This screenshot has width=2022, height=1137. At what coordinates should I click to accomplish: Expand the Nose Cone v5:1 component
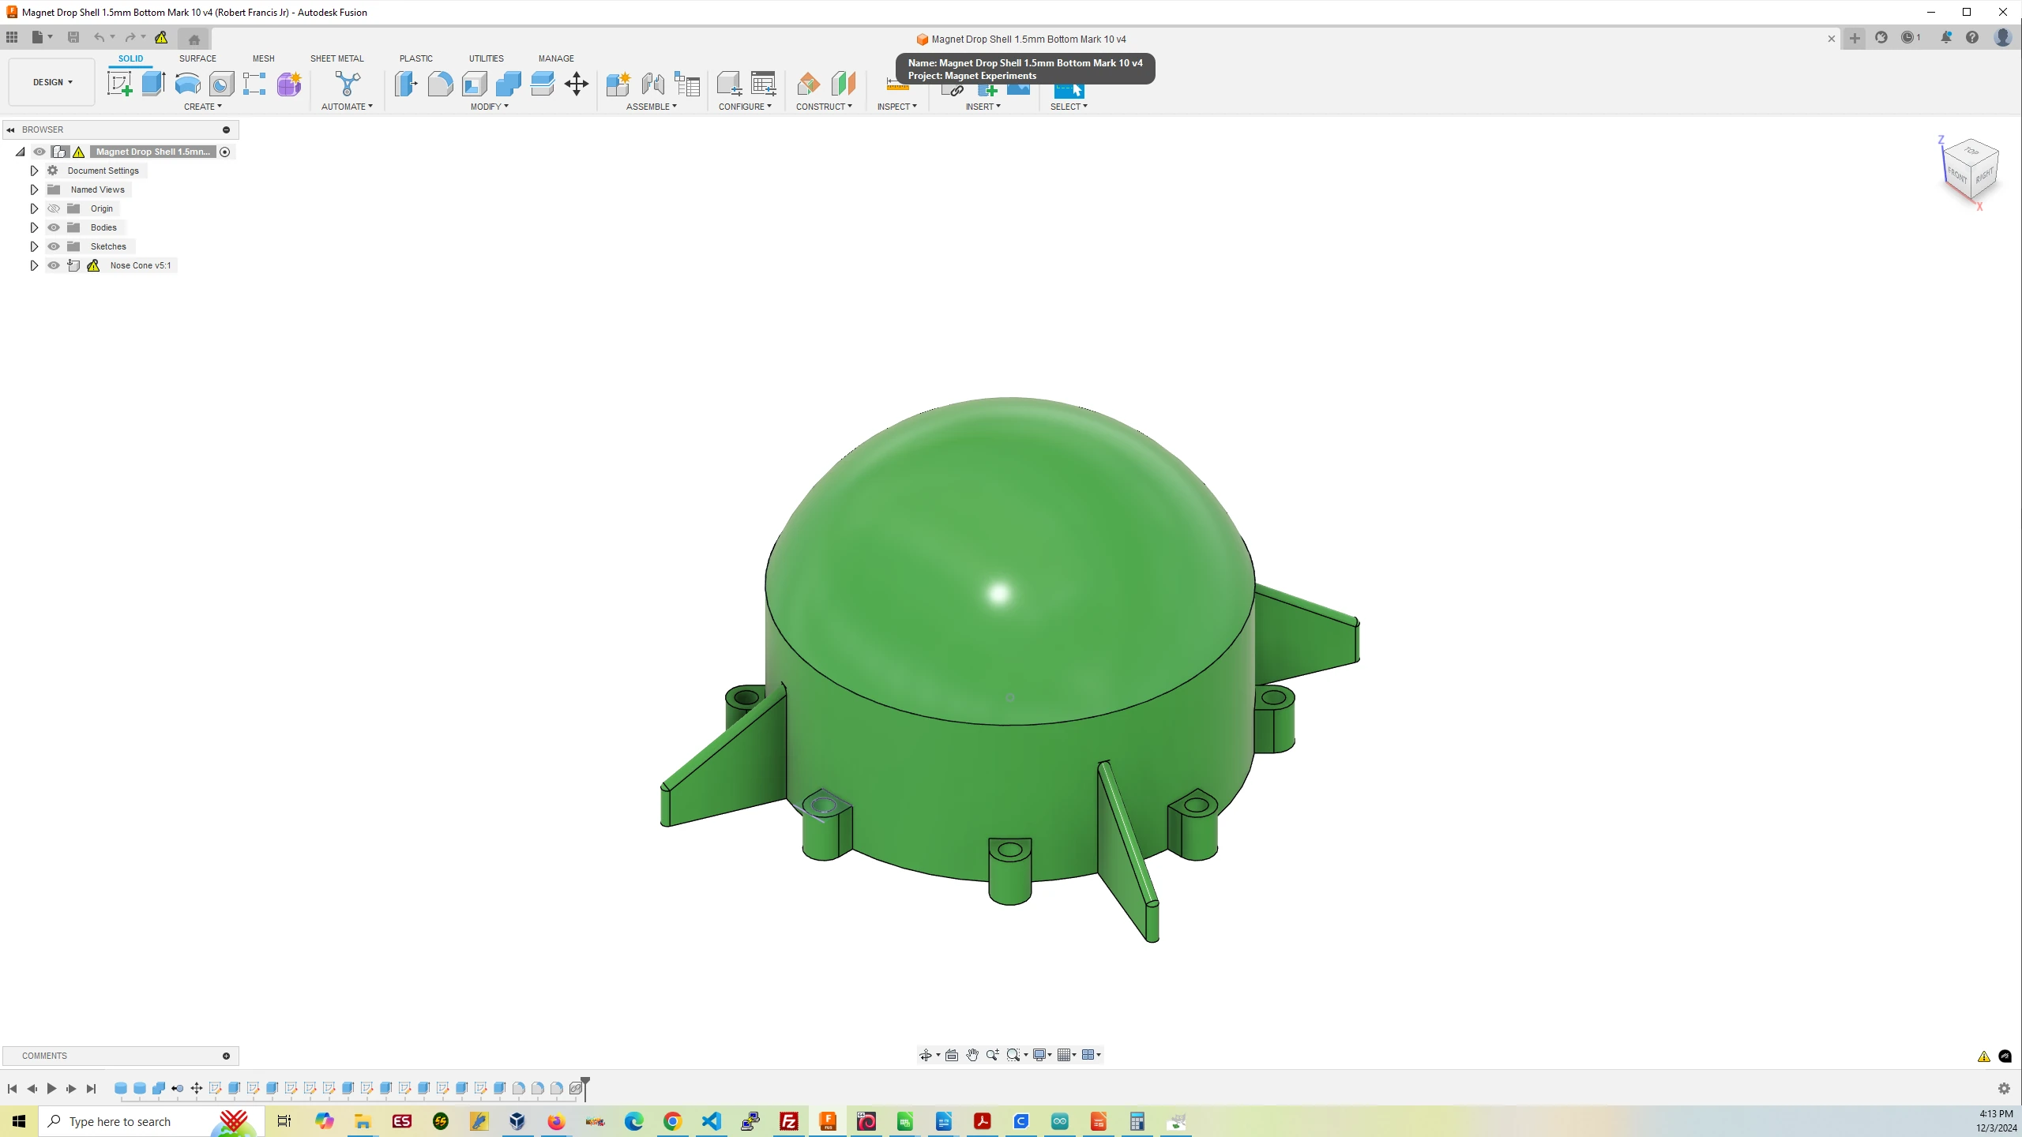(34, 265)
